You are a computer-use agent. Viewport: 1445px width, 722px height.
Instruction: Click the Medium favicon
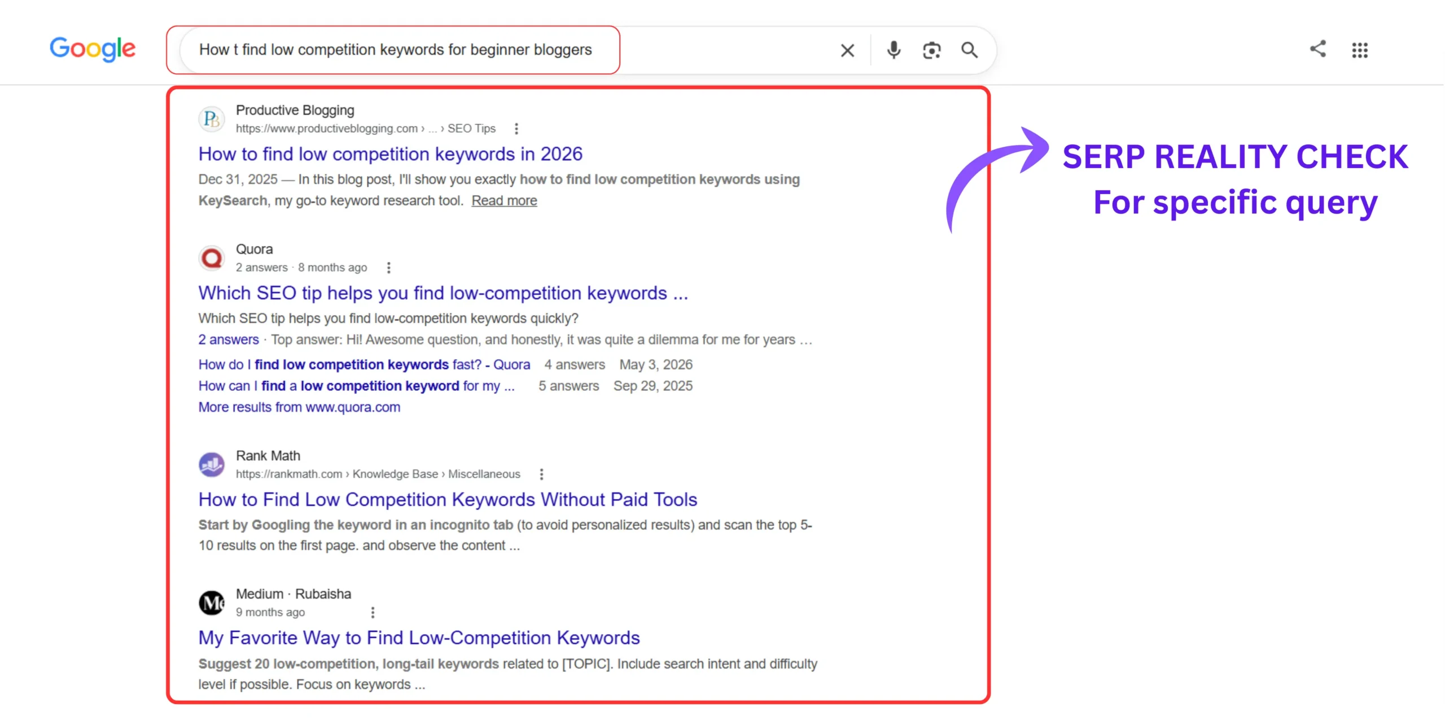[x=212, y=602]
